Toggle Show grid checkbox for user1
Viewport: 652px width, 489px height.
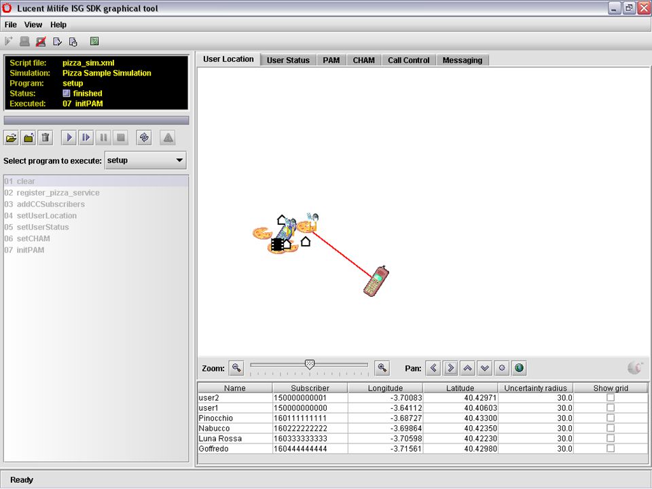(611, 407)
